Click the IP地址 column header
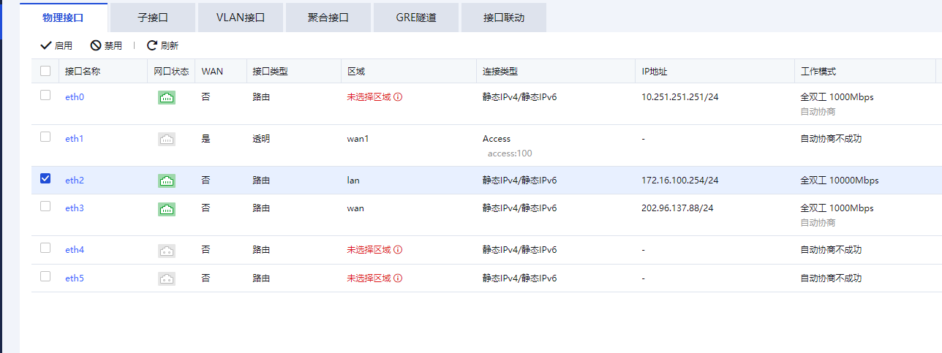The height and width of the screenshot is (353, 942). coord(655,72)
